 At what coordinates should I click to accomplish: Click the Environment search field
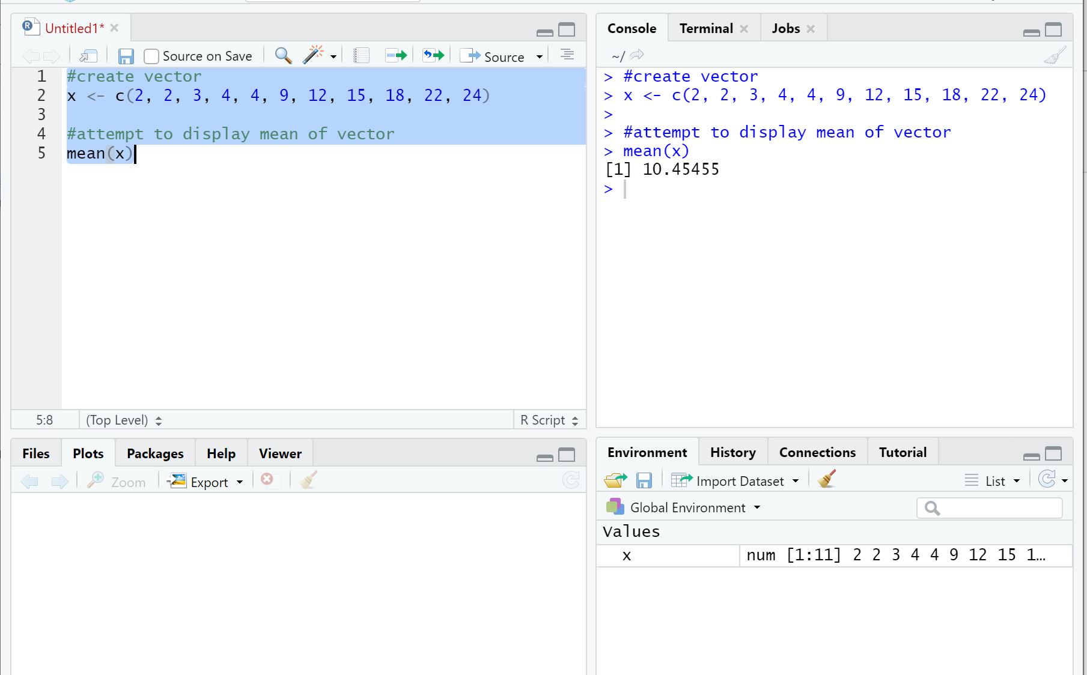pos(990,508)
